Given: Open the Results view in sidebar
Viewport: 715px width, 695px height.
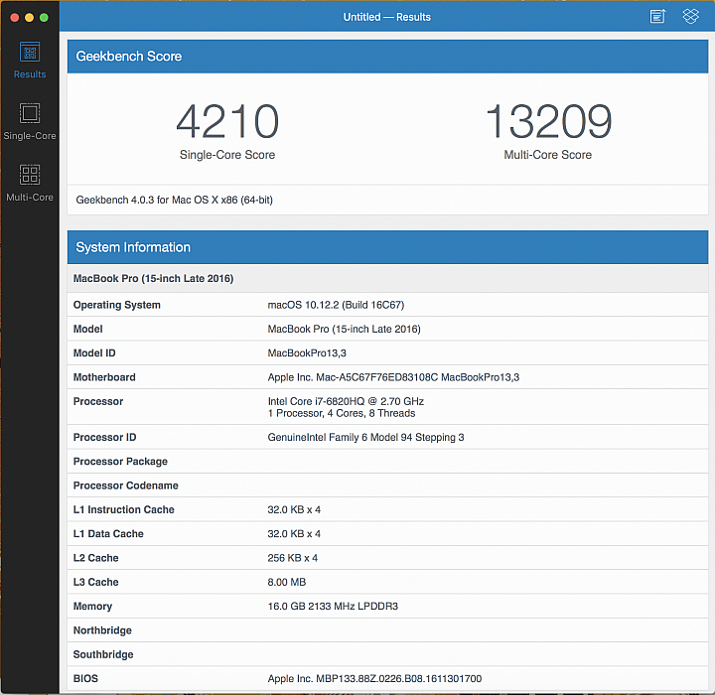Looking at the screenshot, I should [x=30, y=61].
